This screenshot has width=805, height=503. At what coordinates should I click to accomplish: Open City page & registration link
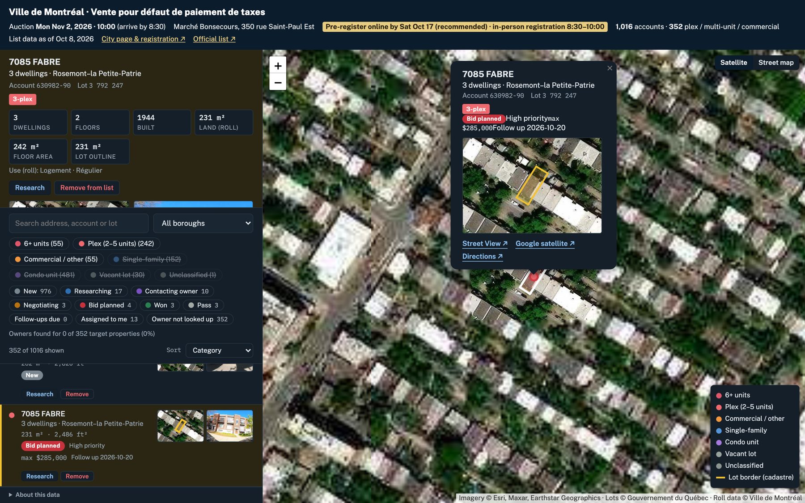[143, 39]
